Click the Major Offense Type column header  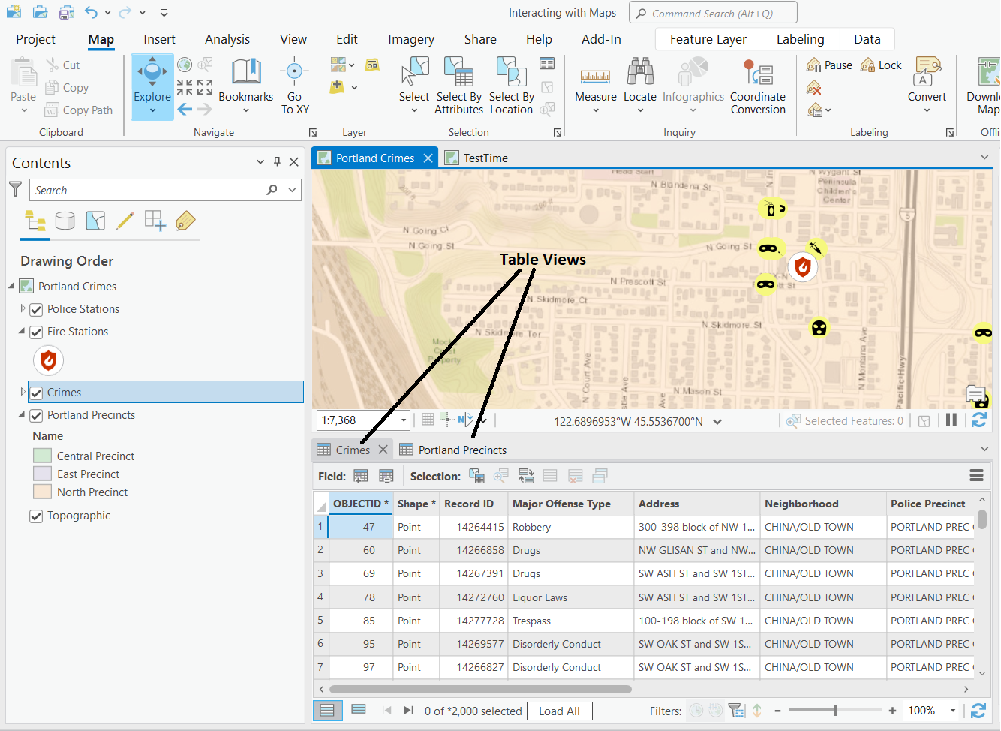coord(561,504)
